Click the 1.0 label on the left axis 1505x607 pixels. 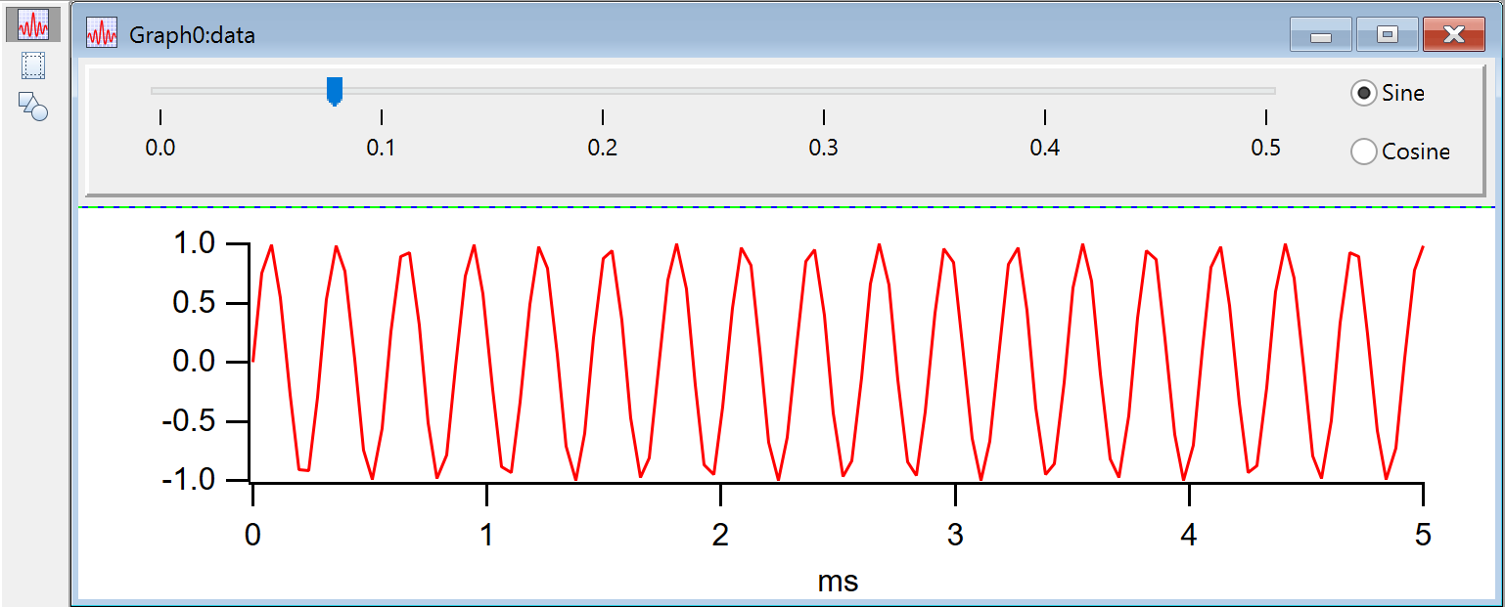(x=195, y=243)
